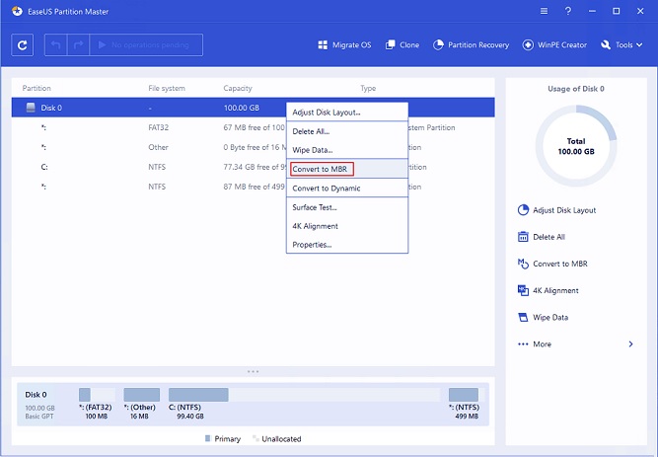
Task: Click the Partition Recovery pie icon
Action: pos(438,45)
